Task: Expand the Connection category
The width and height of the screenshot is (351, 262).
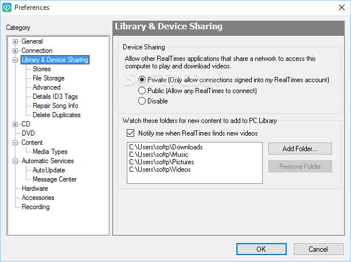Action: click(x=15, y=51)
